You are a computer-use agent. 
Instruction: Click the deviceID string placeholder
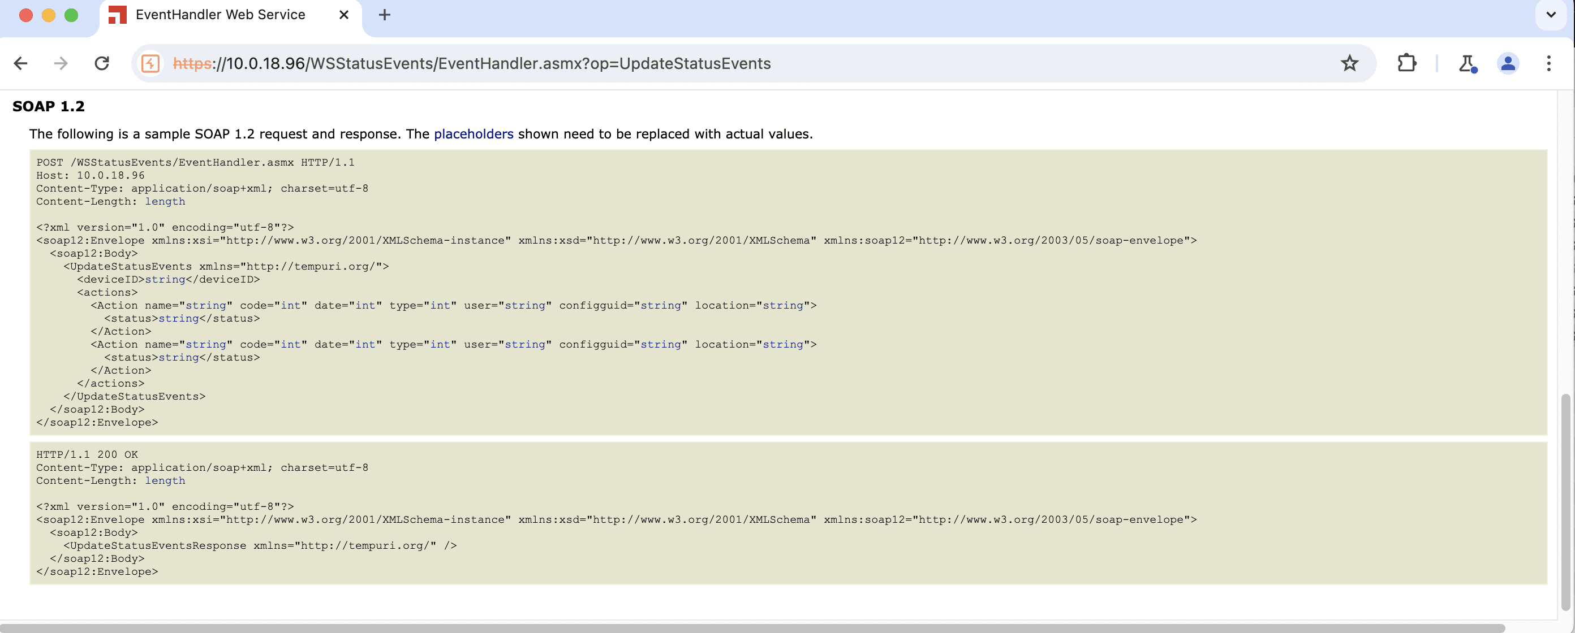(165, 279)
